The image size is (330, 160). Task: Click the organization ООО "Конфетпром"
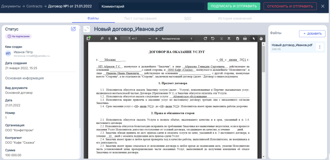pyautogui.click(x=19, y=130)
